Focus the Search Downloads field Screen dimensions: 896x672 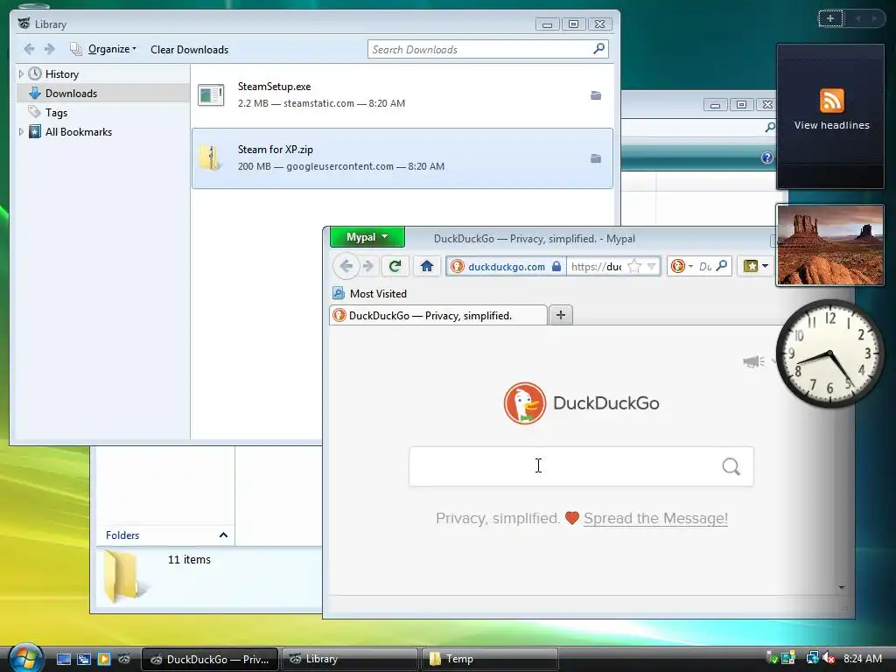pyautogui.click(x=480, y=49)
